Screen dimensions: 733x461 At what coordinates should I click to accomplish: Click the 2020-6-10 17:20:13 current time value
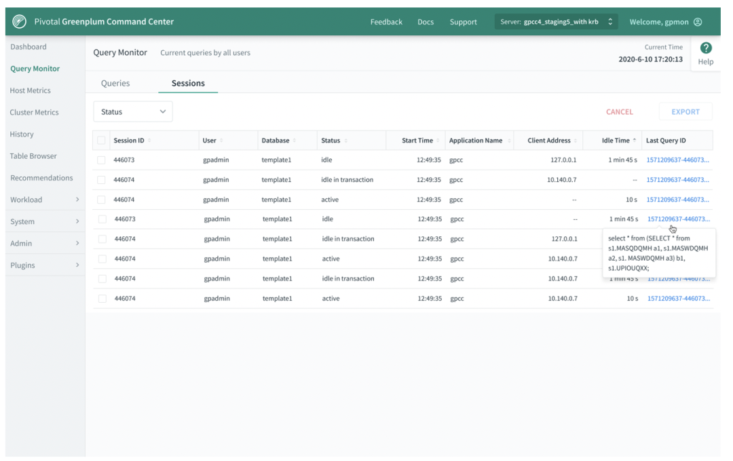click(x=651, y=59)
